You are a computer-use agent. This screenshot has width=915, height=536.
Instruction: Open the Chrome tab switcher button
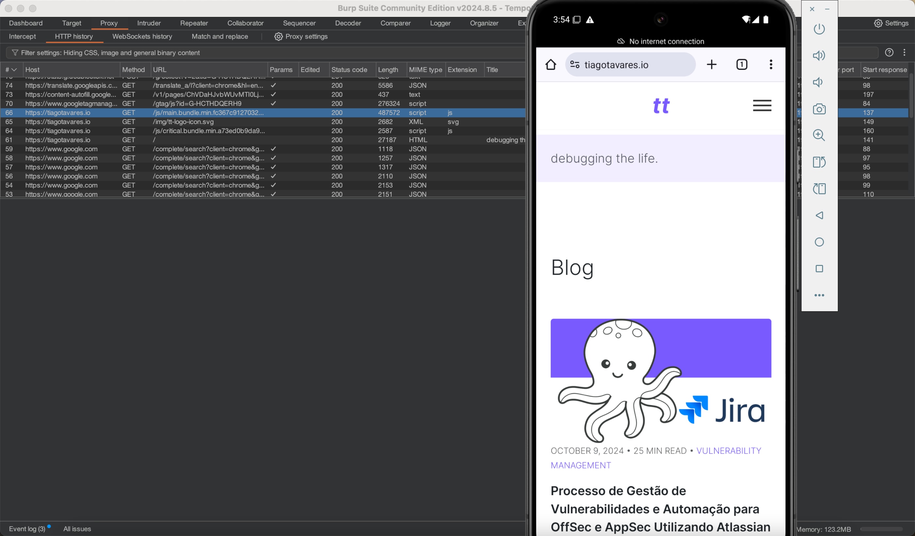click(741, 65)
